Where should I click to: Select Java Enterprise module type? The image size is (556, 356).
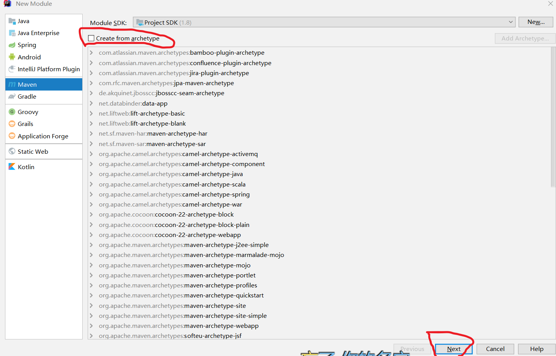[44, 33]
